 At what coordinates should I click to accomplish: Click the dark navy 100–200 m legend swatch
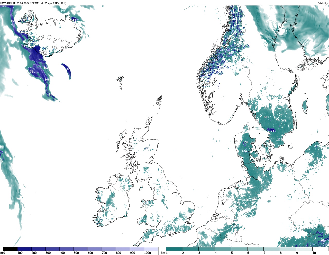point(24,249)
